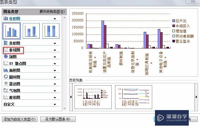200x129 pixels.
Task: Expand the 雷达图 category arrow
Action: coord(55,84)
